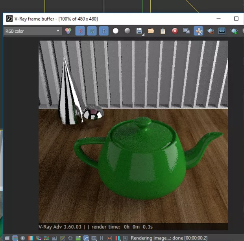Toggle track mouse while rendering
The width and height of the screenshot is (244, 241).
pos(198,31)
